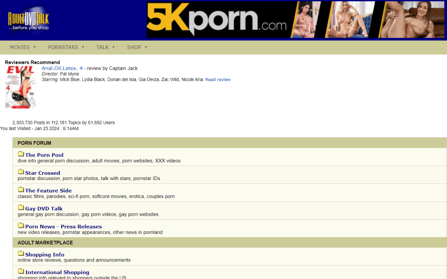Open the MOVIES menu
Image resolution: width=447 pixels, height=279 pixels.
(x=20, y=47)
